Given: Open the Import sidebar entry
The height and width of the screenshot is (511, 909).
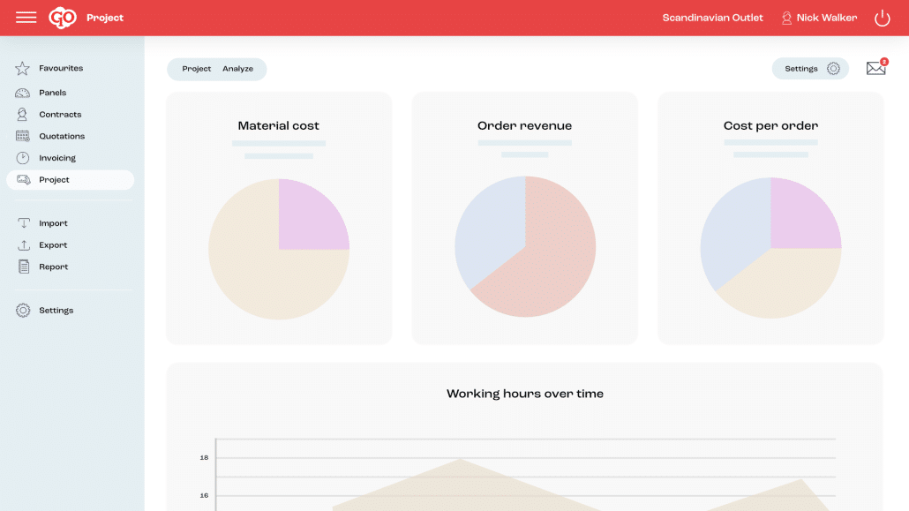Looking at the screenshot, I should click(53, 223).
